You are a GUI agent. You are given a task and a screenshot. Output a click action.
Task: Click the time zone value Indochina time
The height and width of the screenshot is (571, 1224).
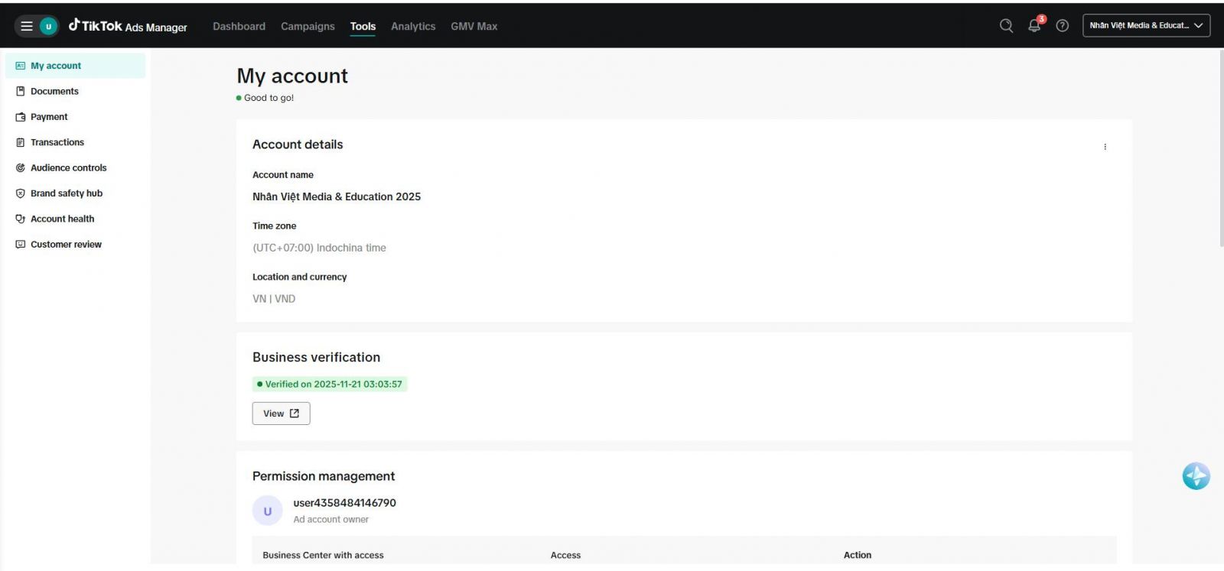(x=319, y=248)
